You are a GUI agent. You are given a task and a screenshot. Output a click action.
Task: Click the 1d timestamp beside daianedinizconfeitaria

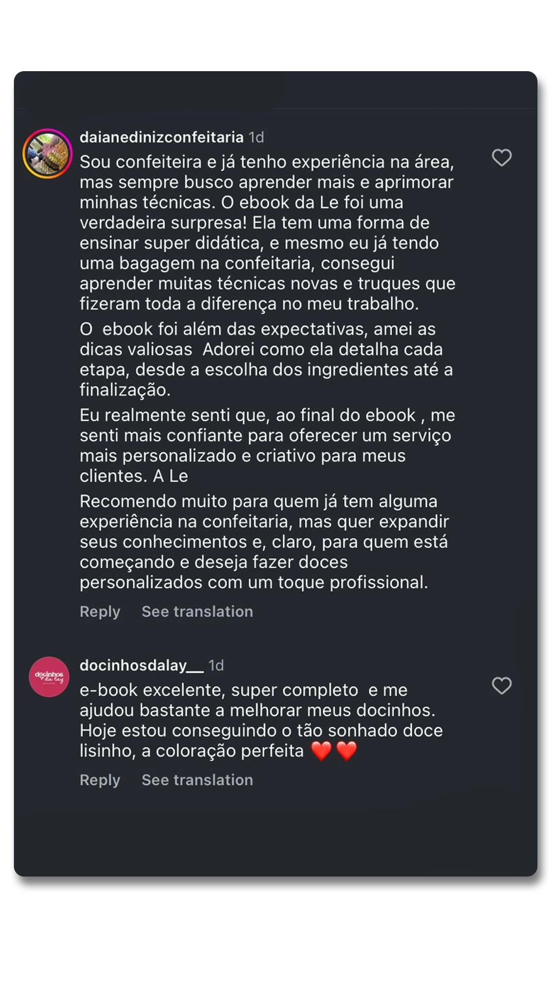256,137
